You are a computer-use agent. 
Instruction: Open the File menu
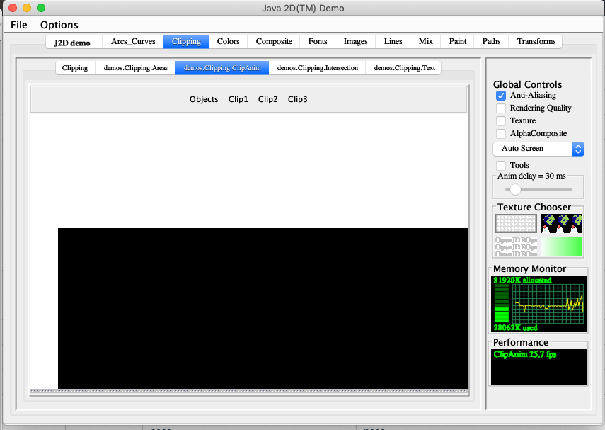19,25
